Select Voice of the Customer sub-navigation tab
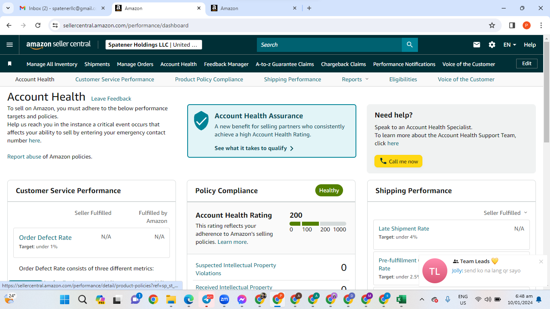 click(466, 79)
